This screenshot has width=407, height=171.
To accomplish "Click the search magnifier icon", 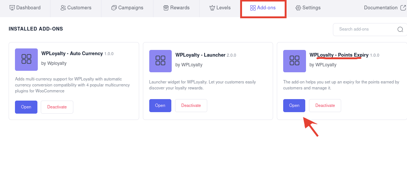I will point(400,29).
